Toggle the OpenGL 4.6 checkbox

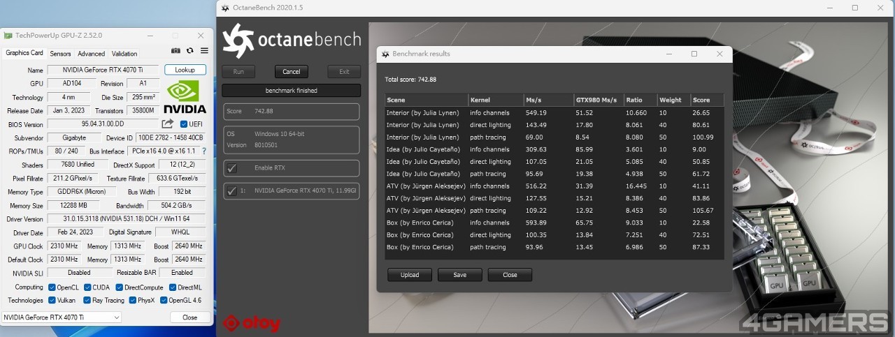pyautogui.click(x=164, y=300)
